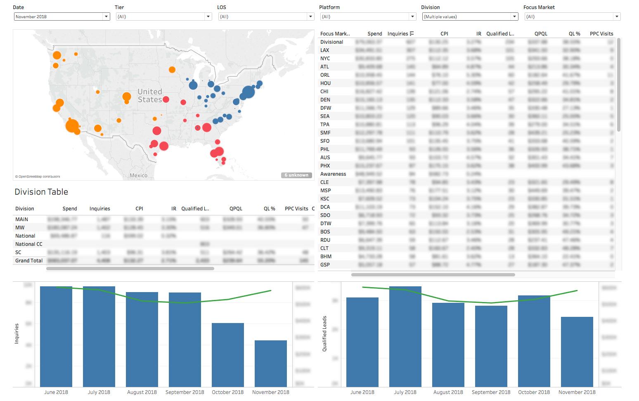Click the Spend column header in Division Table
The image size is (639, 401).
[70, 209]
